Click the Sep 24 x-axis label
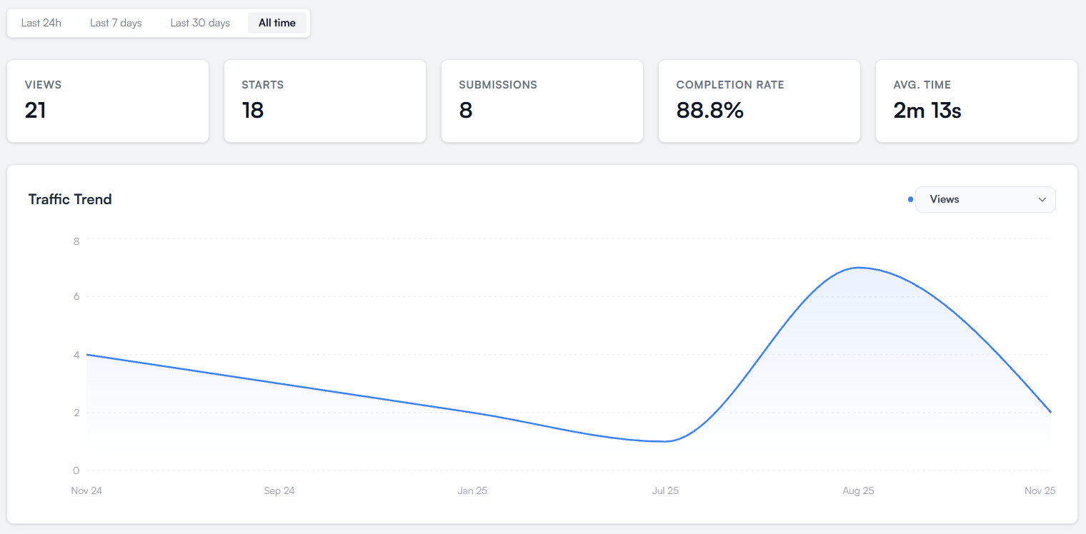 point(279,490)
